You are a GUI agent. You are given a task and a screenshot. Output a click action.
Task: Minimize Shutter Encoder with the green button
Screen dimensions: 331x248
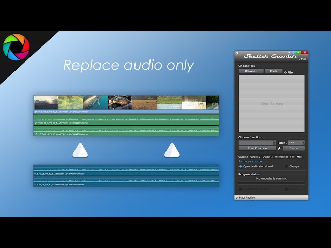pyautogui.click(x=298, y=52)
